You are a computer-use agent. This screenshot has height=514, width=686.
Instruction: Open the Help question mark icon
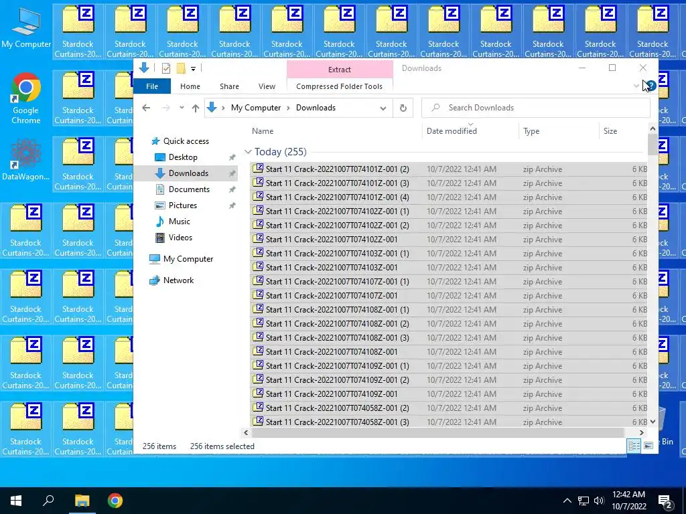point(650,86)
